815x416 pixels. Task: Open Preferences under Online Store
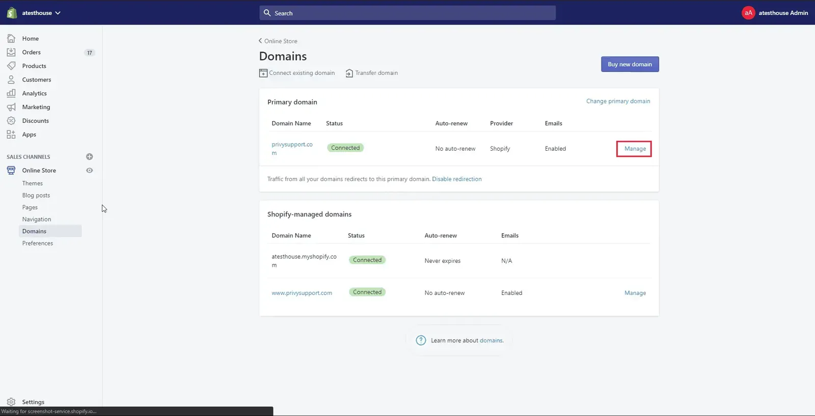(x=38, y=243)
